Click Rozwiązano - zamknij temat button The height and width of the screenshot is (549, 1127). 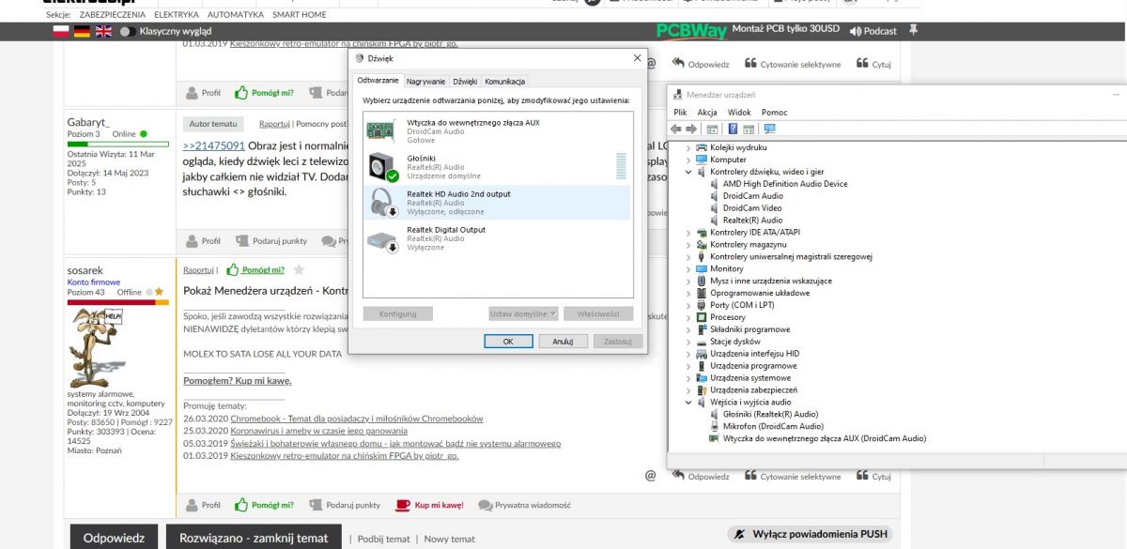tap(254, 538)
